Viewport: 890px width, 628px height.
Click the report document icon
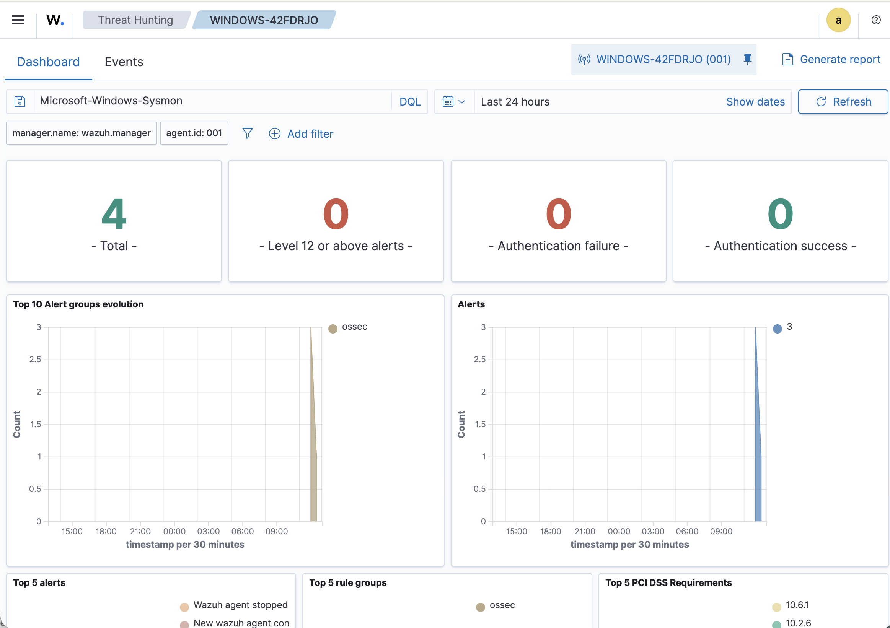pyautogui.click(x=787, y=59)
